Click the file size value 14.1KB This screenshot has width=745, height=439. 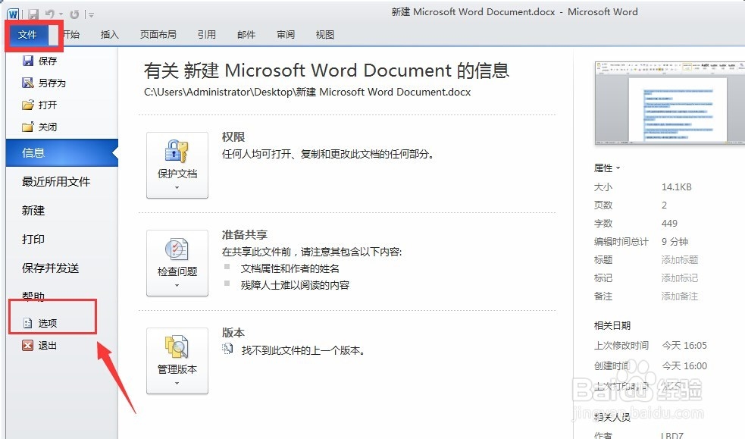pyautogui.click(x=677, y=187)
